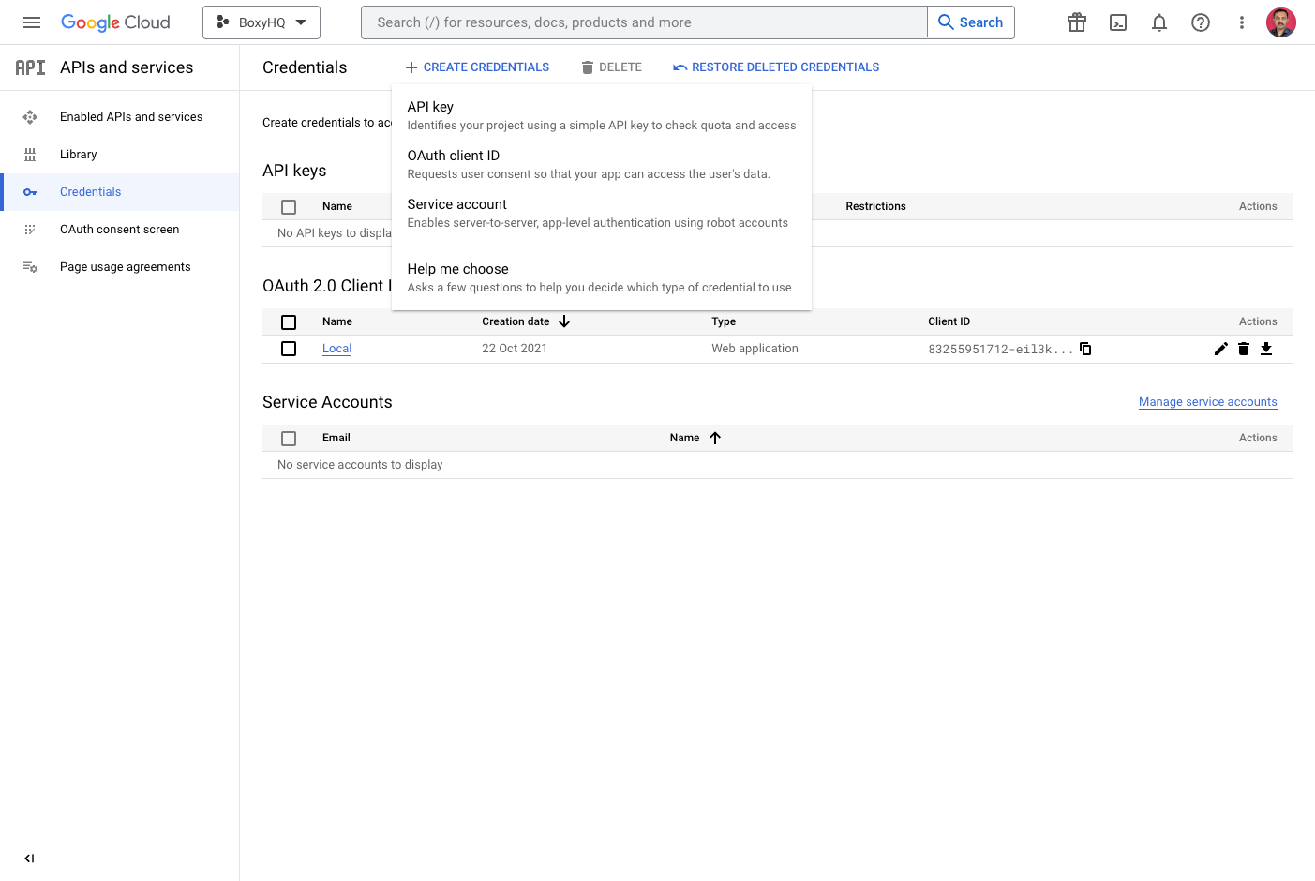The height and width of the screenshot is (881, 1315).
Task: Open the Cloud Shell terminal
Action: click(x=1117, y=22)
